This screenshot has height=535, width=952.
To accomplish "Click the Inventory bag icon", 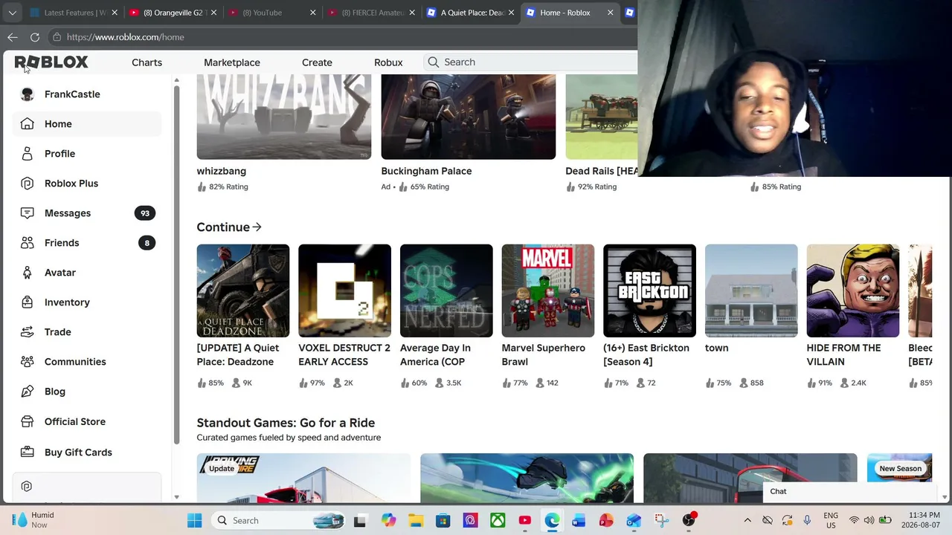I will 28,302.
